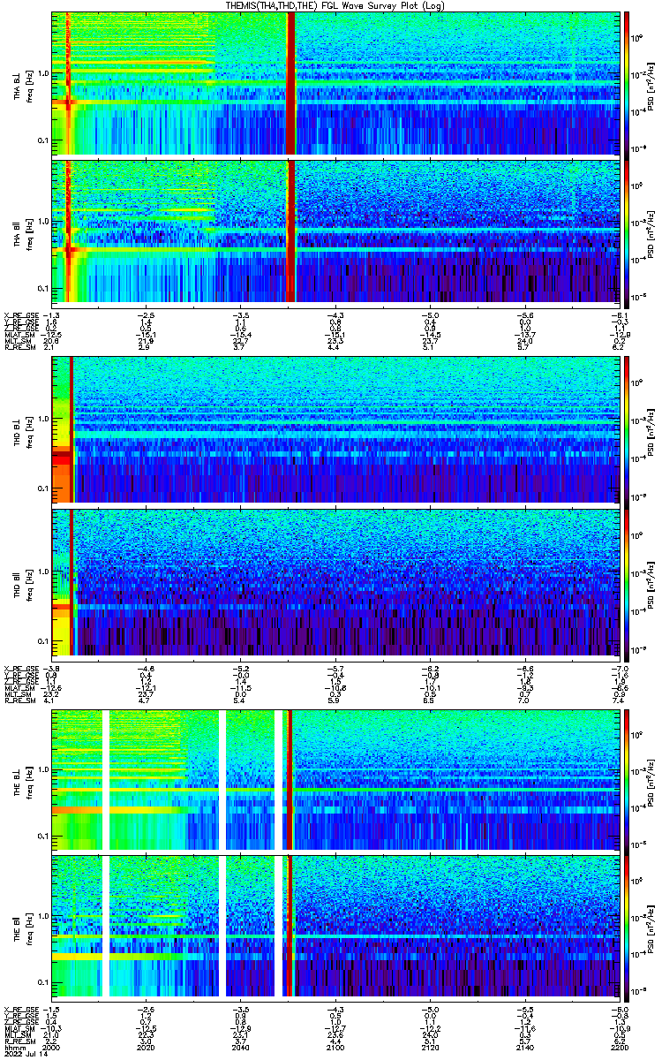This screenshot has height=1060, width=662.
Task: Click 'MLAT_SM' row label below THE panels
Action: point(21,1028)
